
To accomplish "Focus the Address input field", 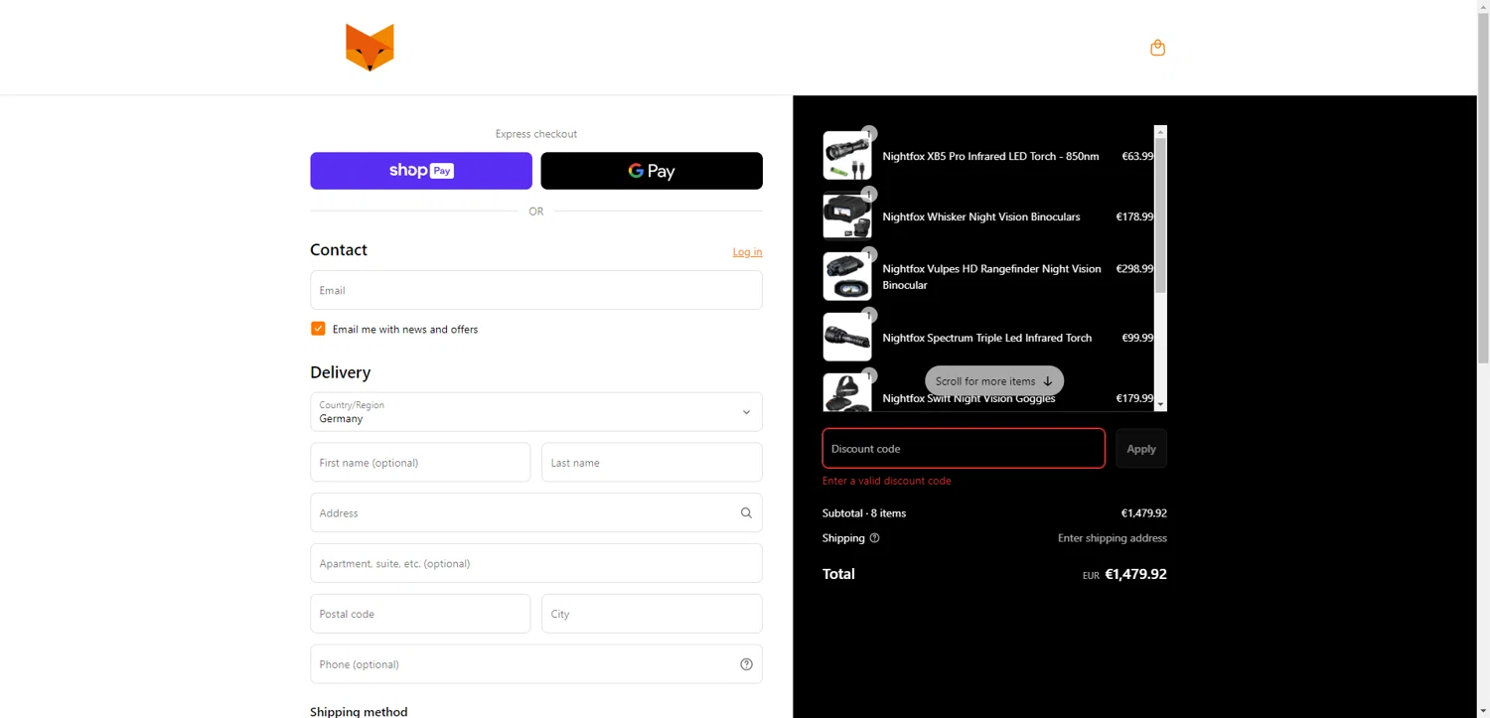I will 536,513.
